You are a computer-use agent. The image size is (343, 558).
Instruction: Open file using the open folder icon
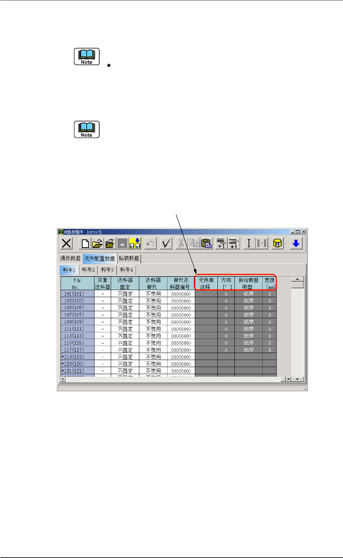point(97,243)
